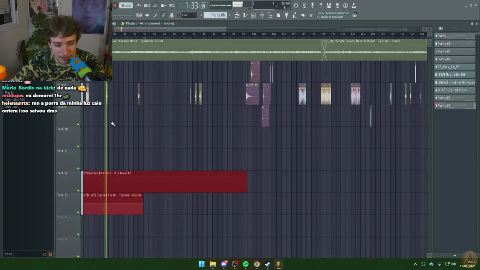Mute Track 11 with its green dot
The height and width of the screenshot is (270, 480).
click(78, 169)
